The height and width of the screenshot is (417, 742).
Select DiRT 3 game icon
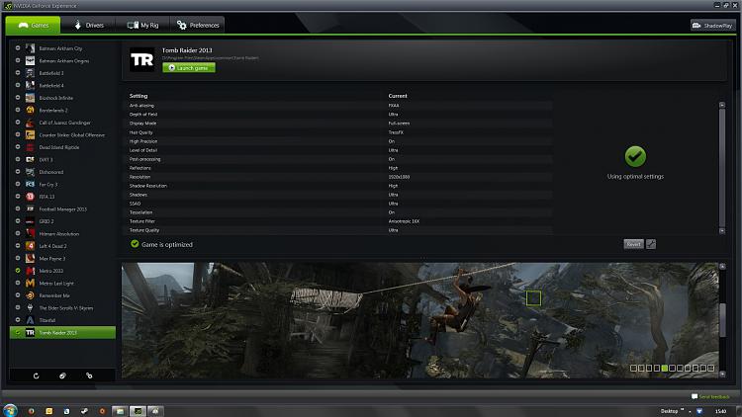30,159
